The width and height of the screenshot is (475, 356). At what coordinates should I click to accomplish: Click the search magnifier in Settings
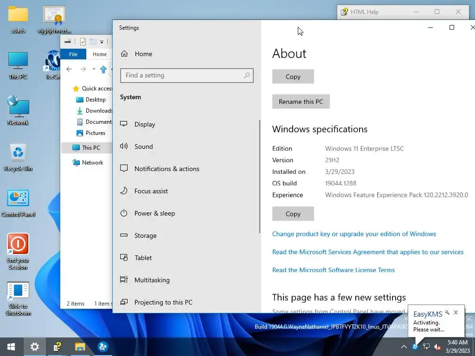247,76
